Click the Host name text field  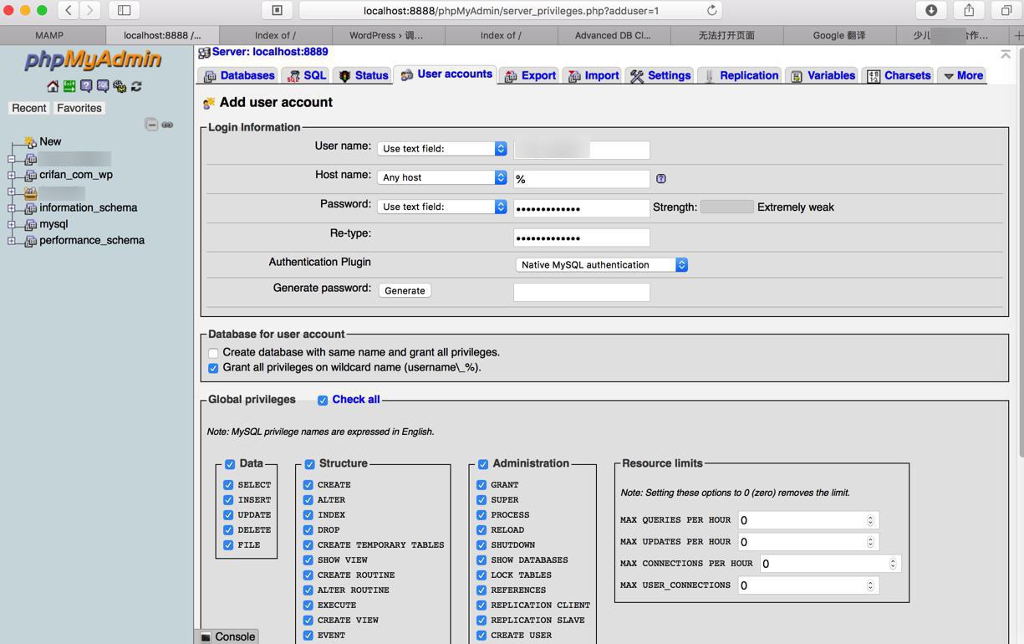582,179
